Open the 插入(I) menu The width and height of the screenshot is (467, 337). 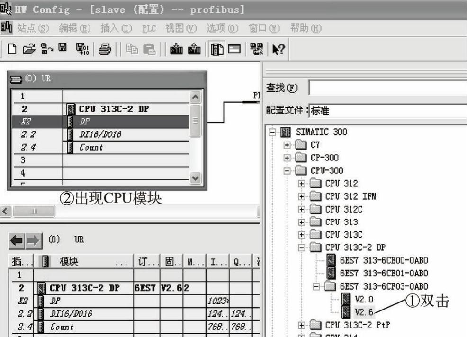(x=116, y=28)
